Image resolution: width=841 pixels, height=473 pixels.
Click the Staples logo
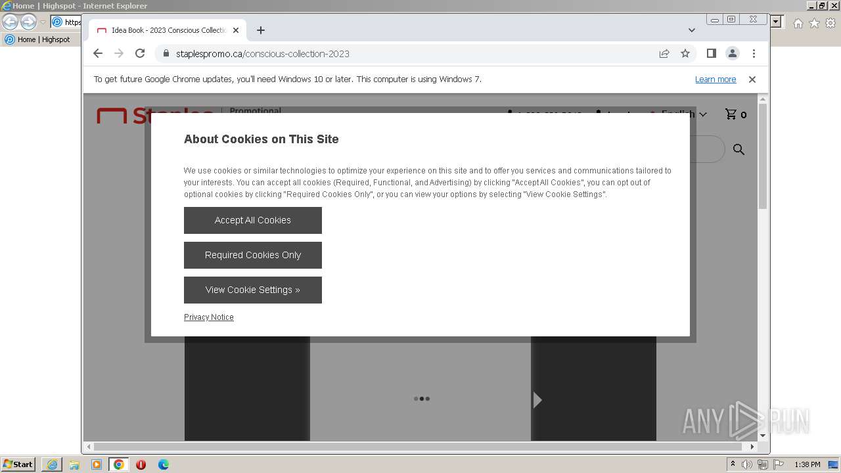pos(155,116)
